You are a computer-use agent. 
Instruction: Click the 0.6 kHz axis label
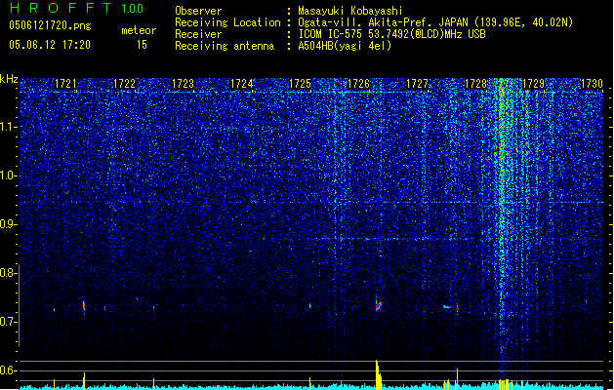coord(8,370)
